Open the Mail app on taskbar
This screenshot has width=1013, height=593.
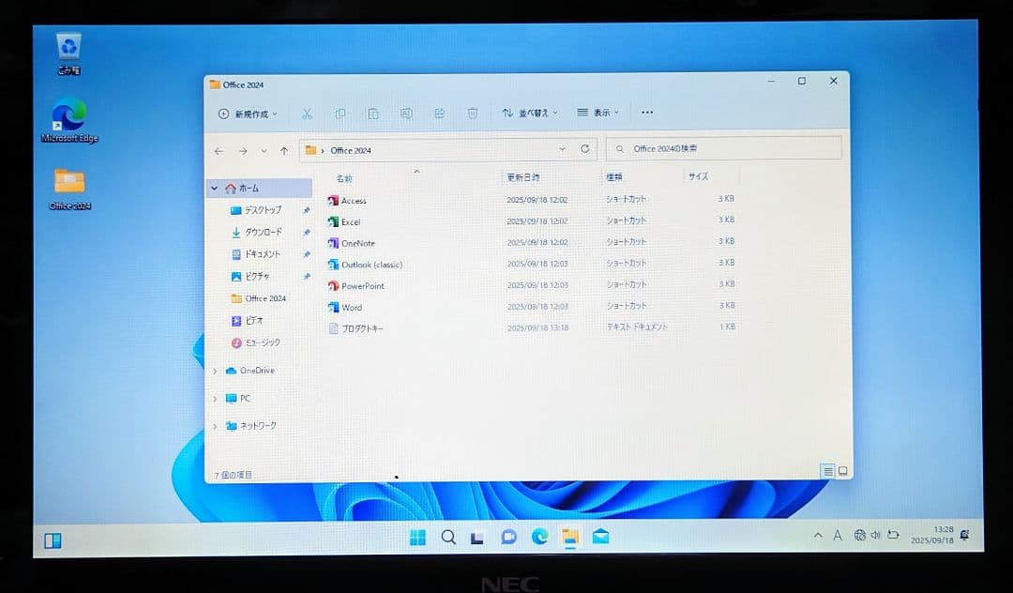[x=601, y=536]
